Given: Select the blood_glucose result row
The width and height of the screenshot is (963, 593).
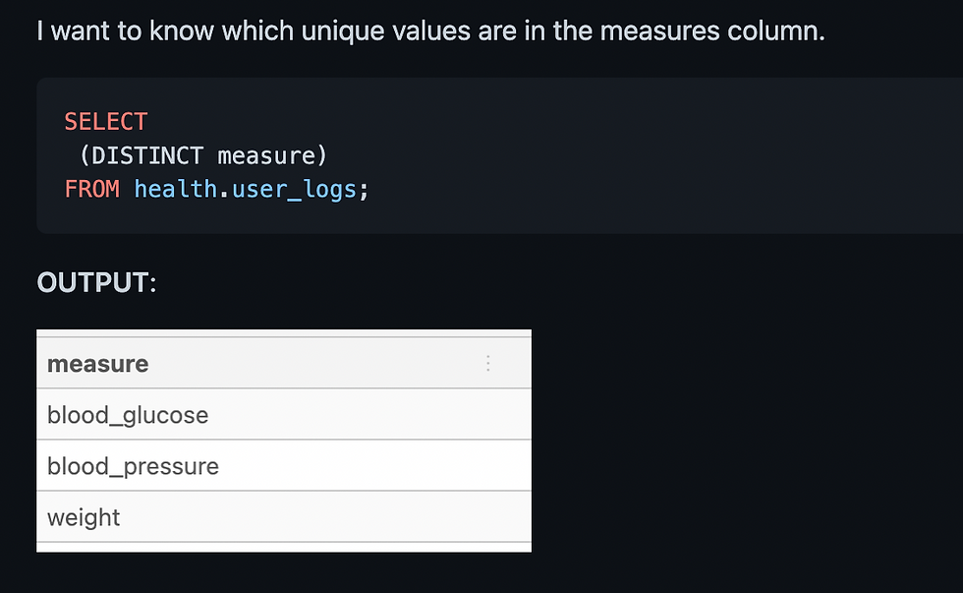Looking at the screenshot, I should 284,414.
